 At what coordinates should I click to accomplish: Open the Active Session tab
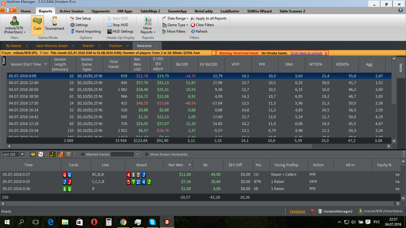click(x=72, y=11)
